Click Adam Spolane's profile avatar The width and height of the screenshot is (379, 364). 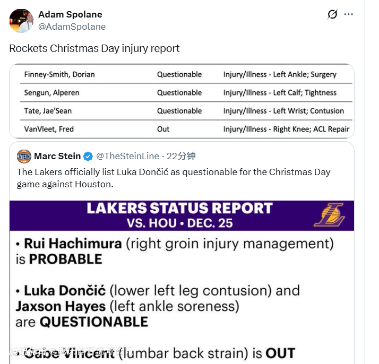click(22, 21)
